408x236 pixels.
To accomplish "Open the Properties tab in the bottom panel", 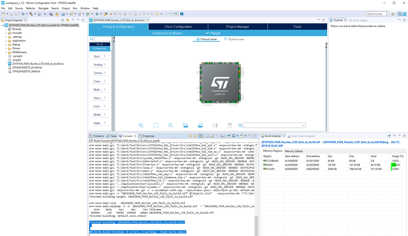I will coord(147,136).
